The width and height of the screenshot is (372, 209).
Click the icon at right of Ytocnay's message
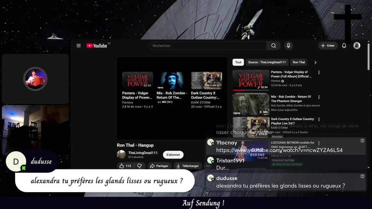pyautogui.click(x=362, y=140)
